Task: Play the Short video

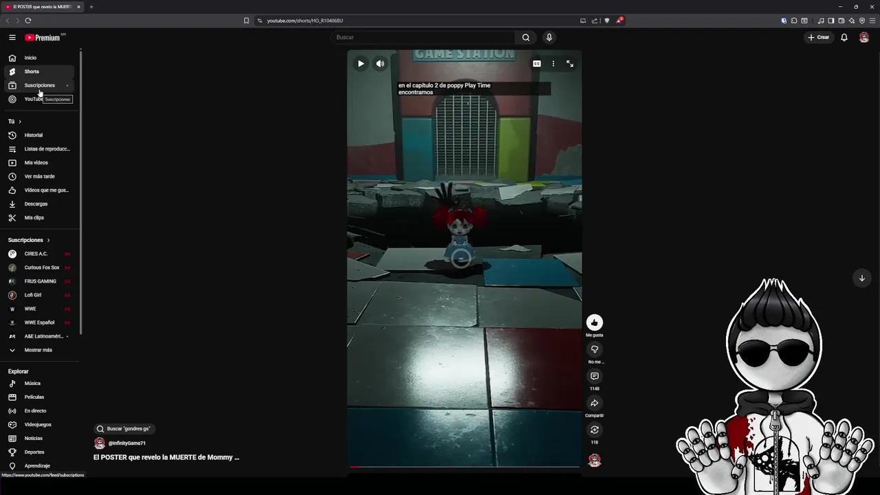Action: click(x=361, y=64)
